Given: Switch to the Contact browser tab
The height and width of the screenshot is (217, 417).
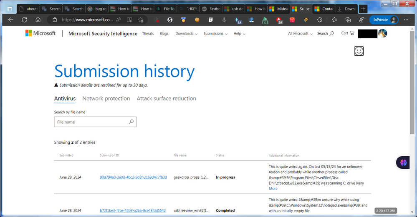Looking at the screenshot, I should pos(324,9).
